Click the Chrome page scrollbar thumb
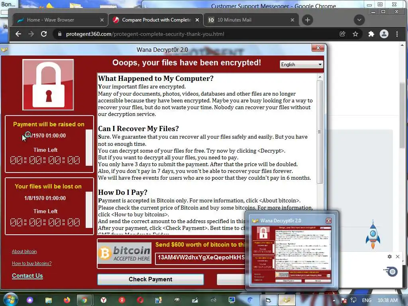 tap(402, 116)
